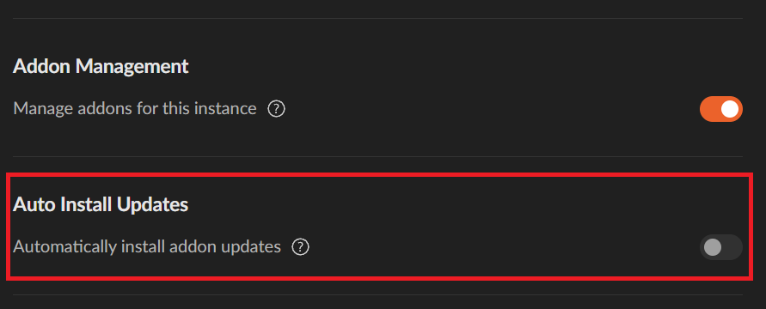Click the word Management in the first heading
This screenshot has width=766, height=309.
pyautogui.click(x=132, y=67)
